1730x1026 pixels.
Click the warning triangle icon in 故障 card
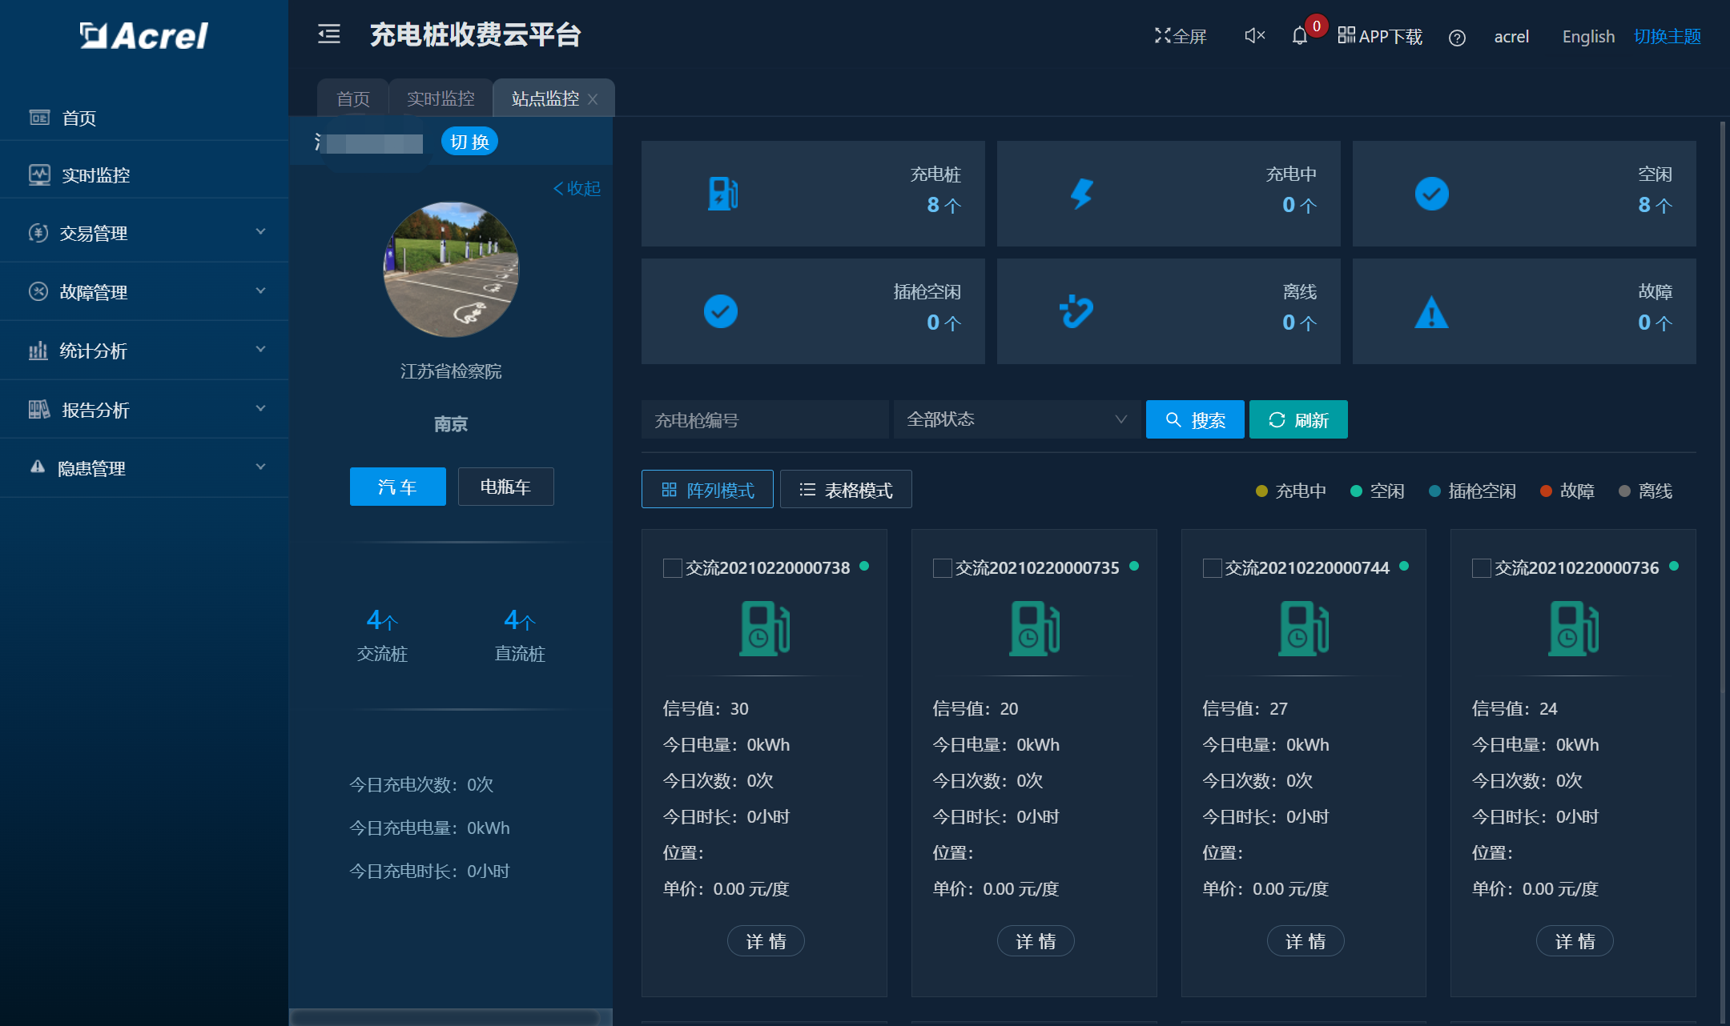click(1431, 312)
